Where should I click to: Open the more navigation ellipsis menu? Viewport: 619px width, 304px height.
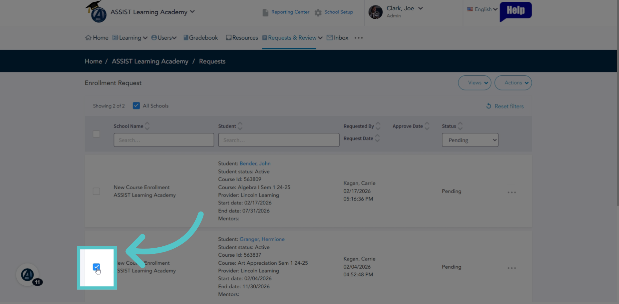point(359,38)
